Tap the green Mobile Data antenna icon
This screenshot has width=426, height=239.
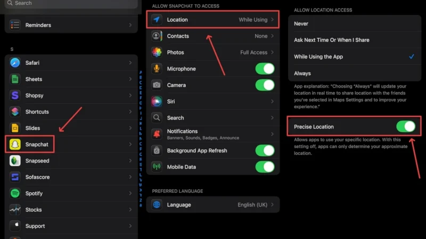coord(157,167)
